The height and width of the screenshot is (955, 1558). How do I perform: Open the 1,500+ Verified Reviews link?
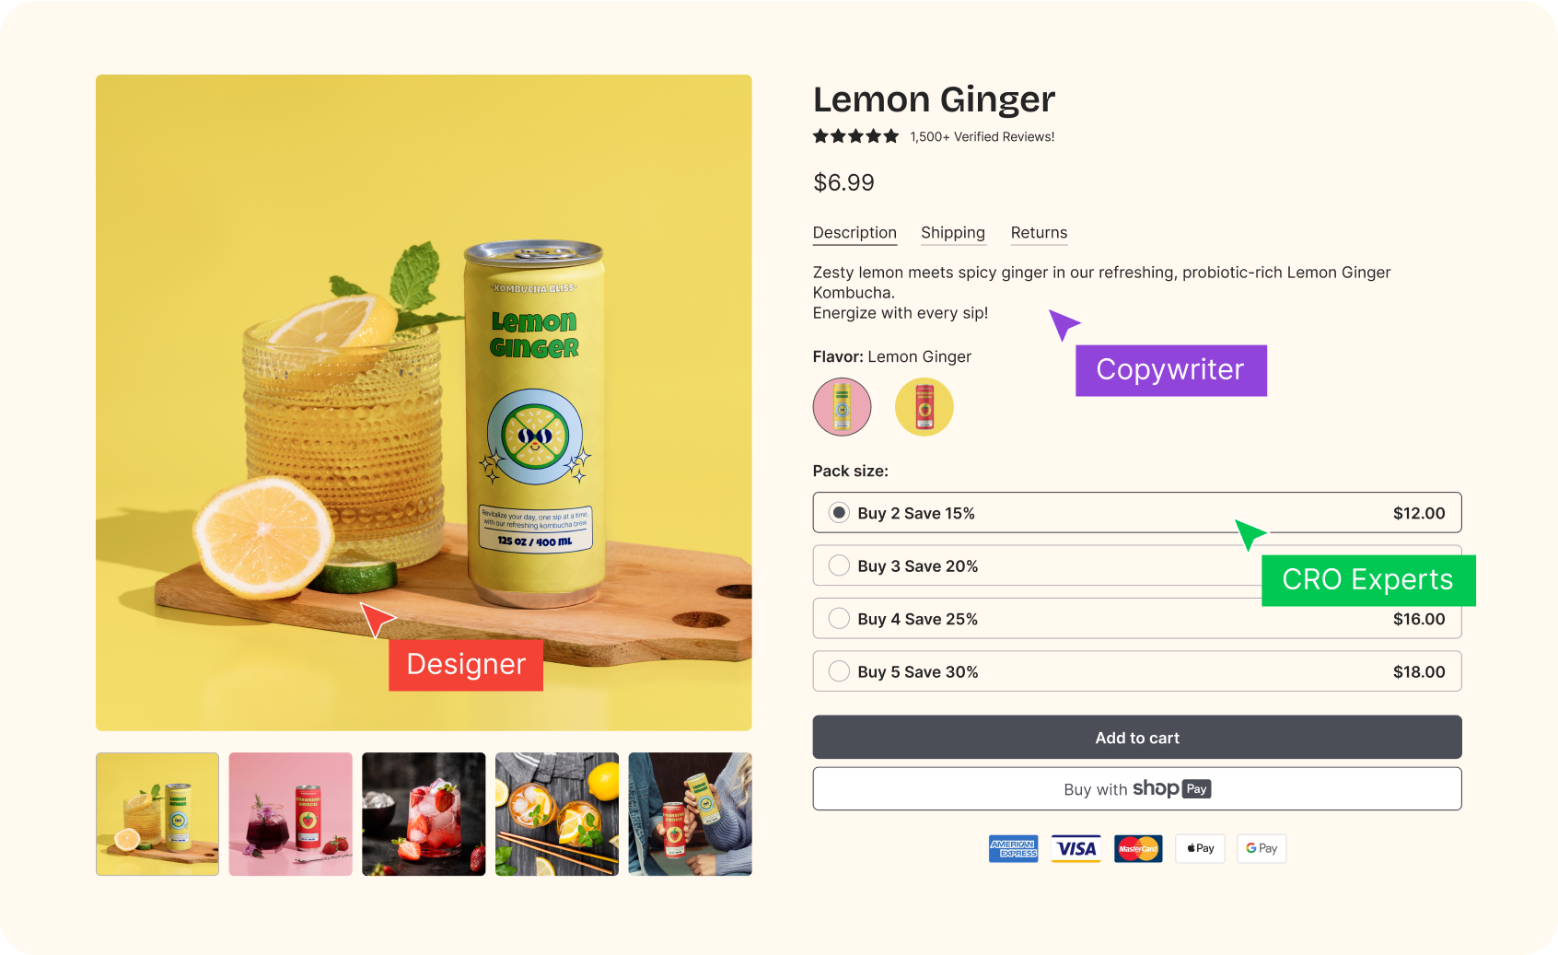coord(982,136)
